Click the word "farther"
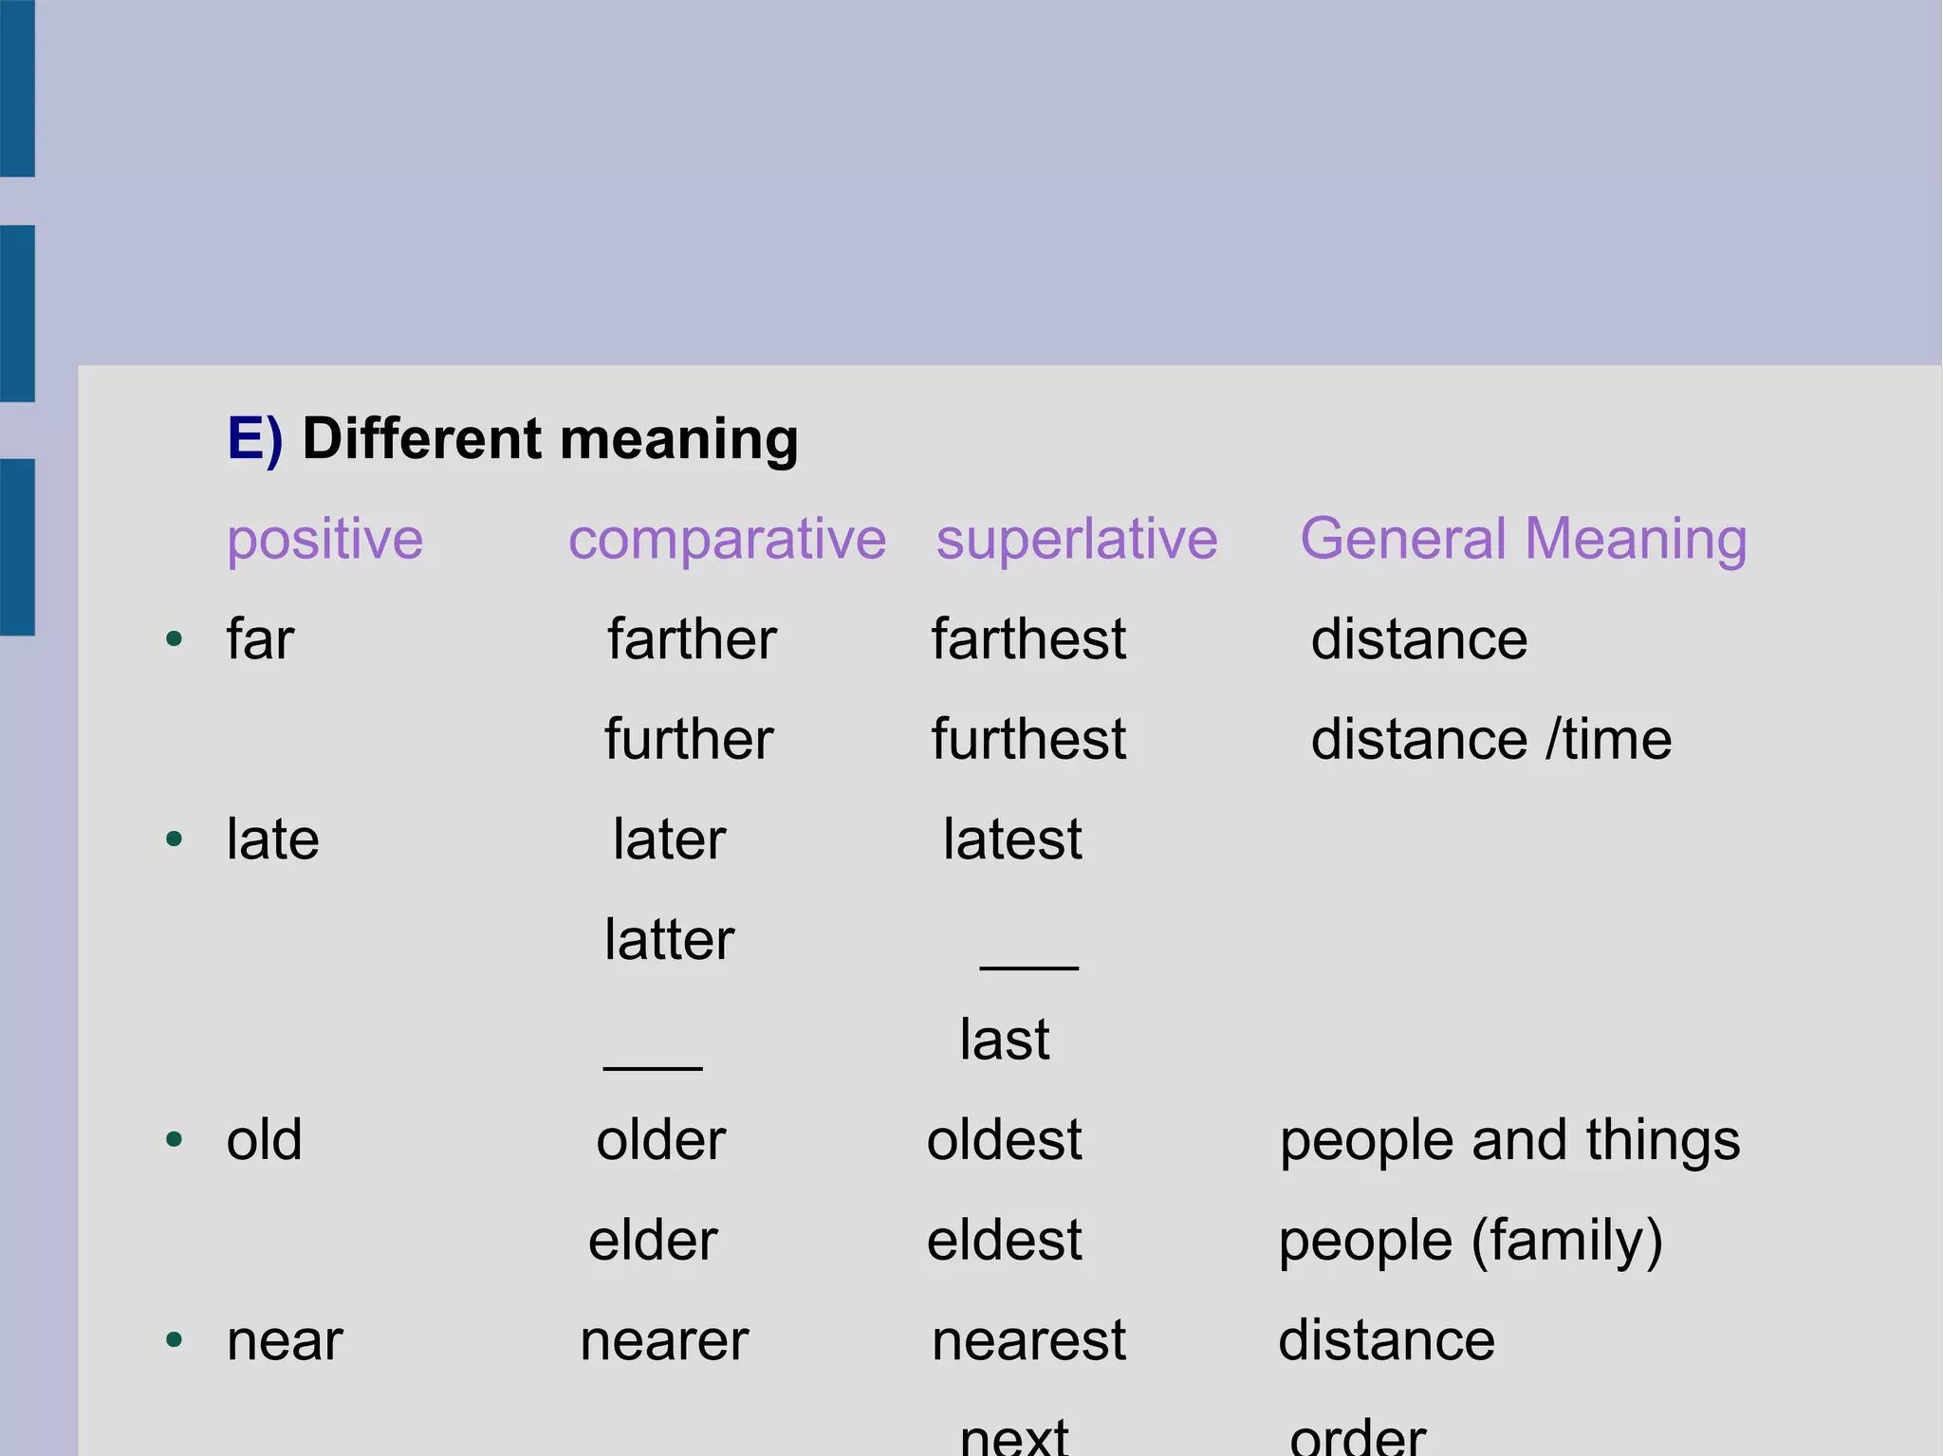The image size is (1943, 1456). tap(692, 639)
